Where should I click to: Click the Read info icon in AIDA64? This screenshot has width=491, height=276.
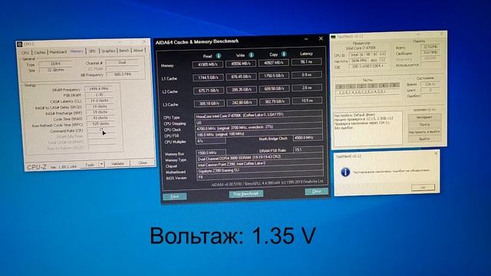219,56
